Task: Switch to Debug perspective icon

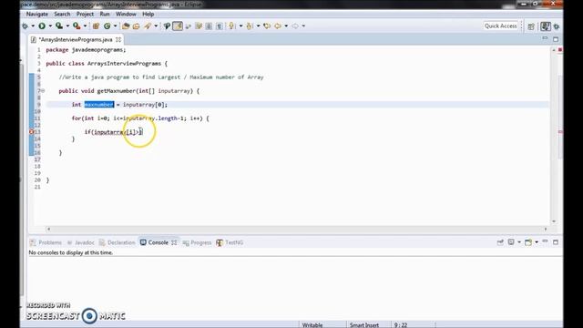Action: coord(557,26)
